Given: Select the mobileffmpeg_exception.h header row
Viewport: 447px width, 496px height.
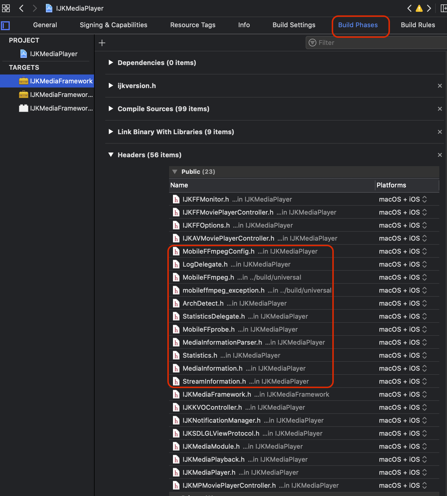Looking at the screenshot, I should click(x=304, y=290).
